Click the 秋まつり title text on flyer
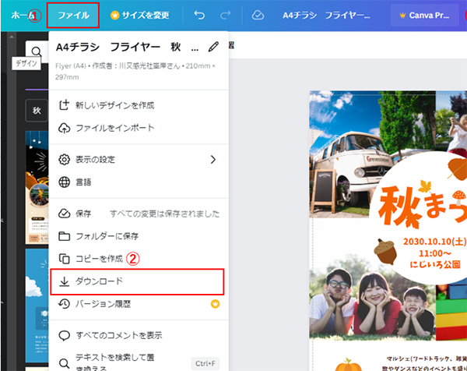The width and height of the screenshot is (467, 371). 423,204
